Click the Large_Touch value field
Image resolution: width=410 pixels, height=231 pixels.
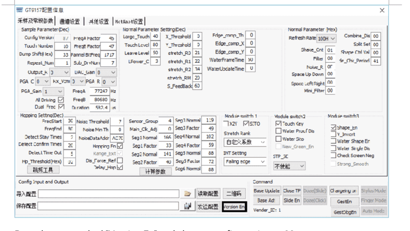point(155,36)
